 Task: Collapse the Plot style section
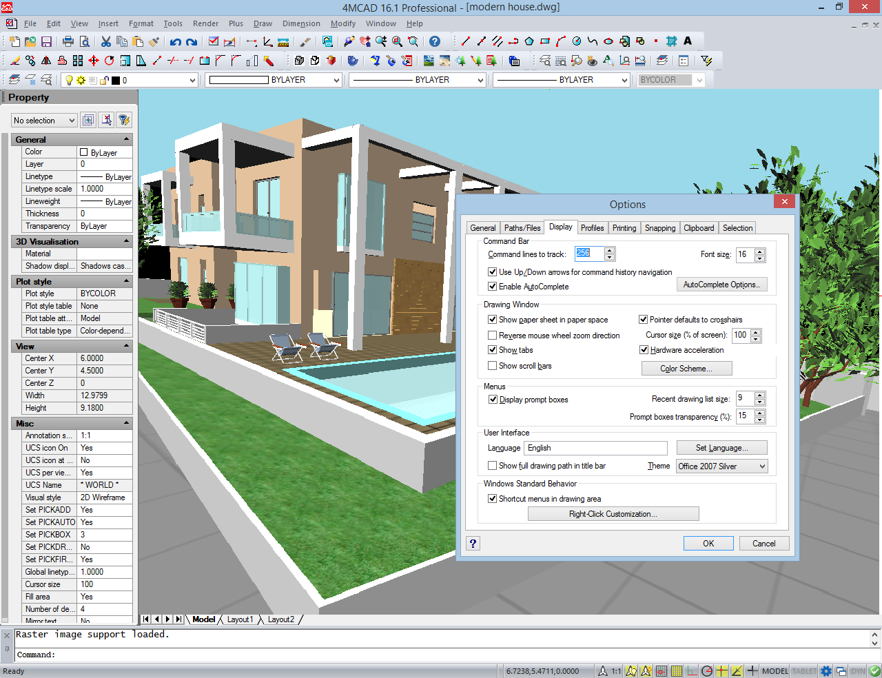(126, 281)
